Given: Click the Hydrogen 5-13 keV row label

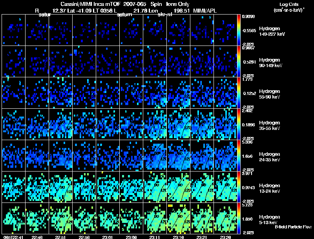Looking at the screenshot, I should 270,220.
